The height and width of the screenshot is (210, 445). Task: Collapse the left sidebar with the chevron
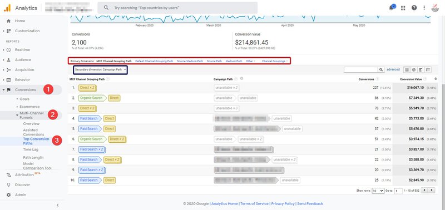point(58,205)
